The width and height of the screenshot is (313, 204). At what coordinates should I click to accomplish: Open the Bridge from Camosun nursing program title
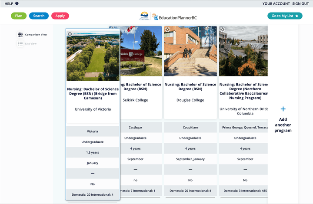(x=93, y=94)
